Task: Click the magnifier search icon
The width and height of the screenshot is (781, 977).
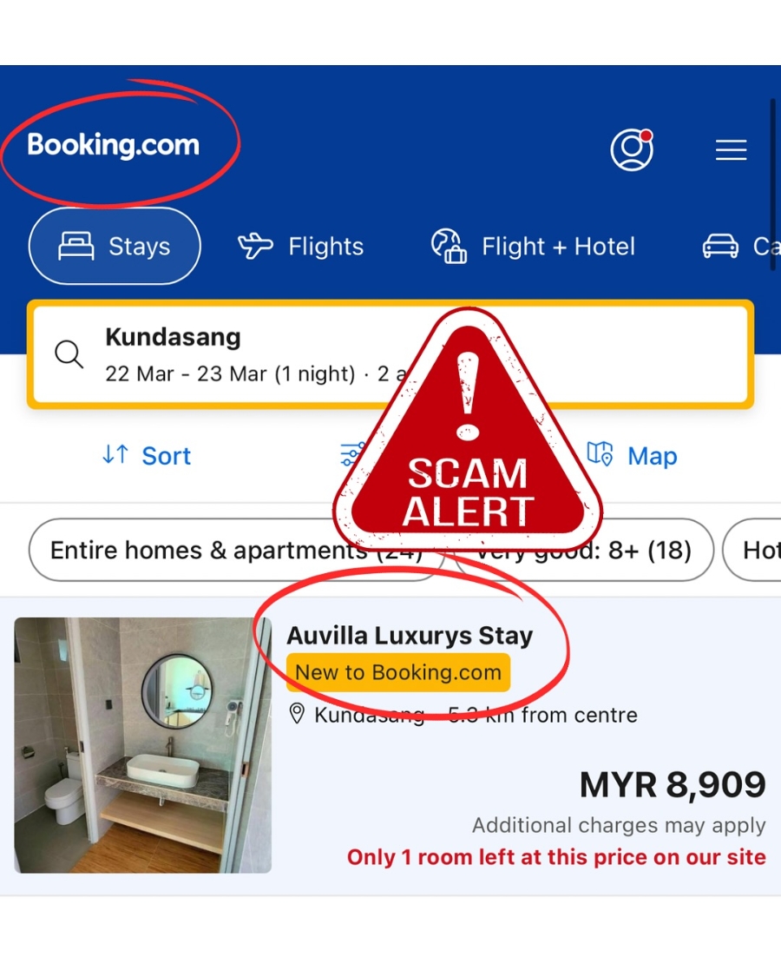Action: [69, 354]
